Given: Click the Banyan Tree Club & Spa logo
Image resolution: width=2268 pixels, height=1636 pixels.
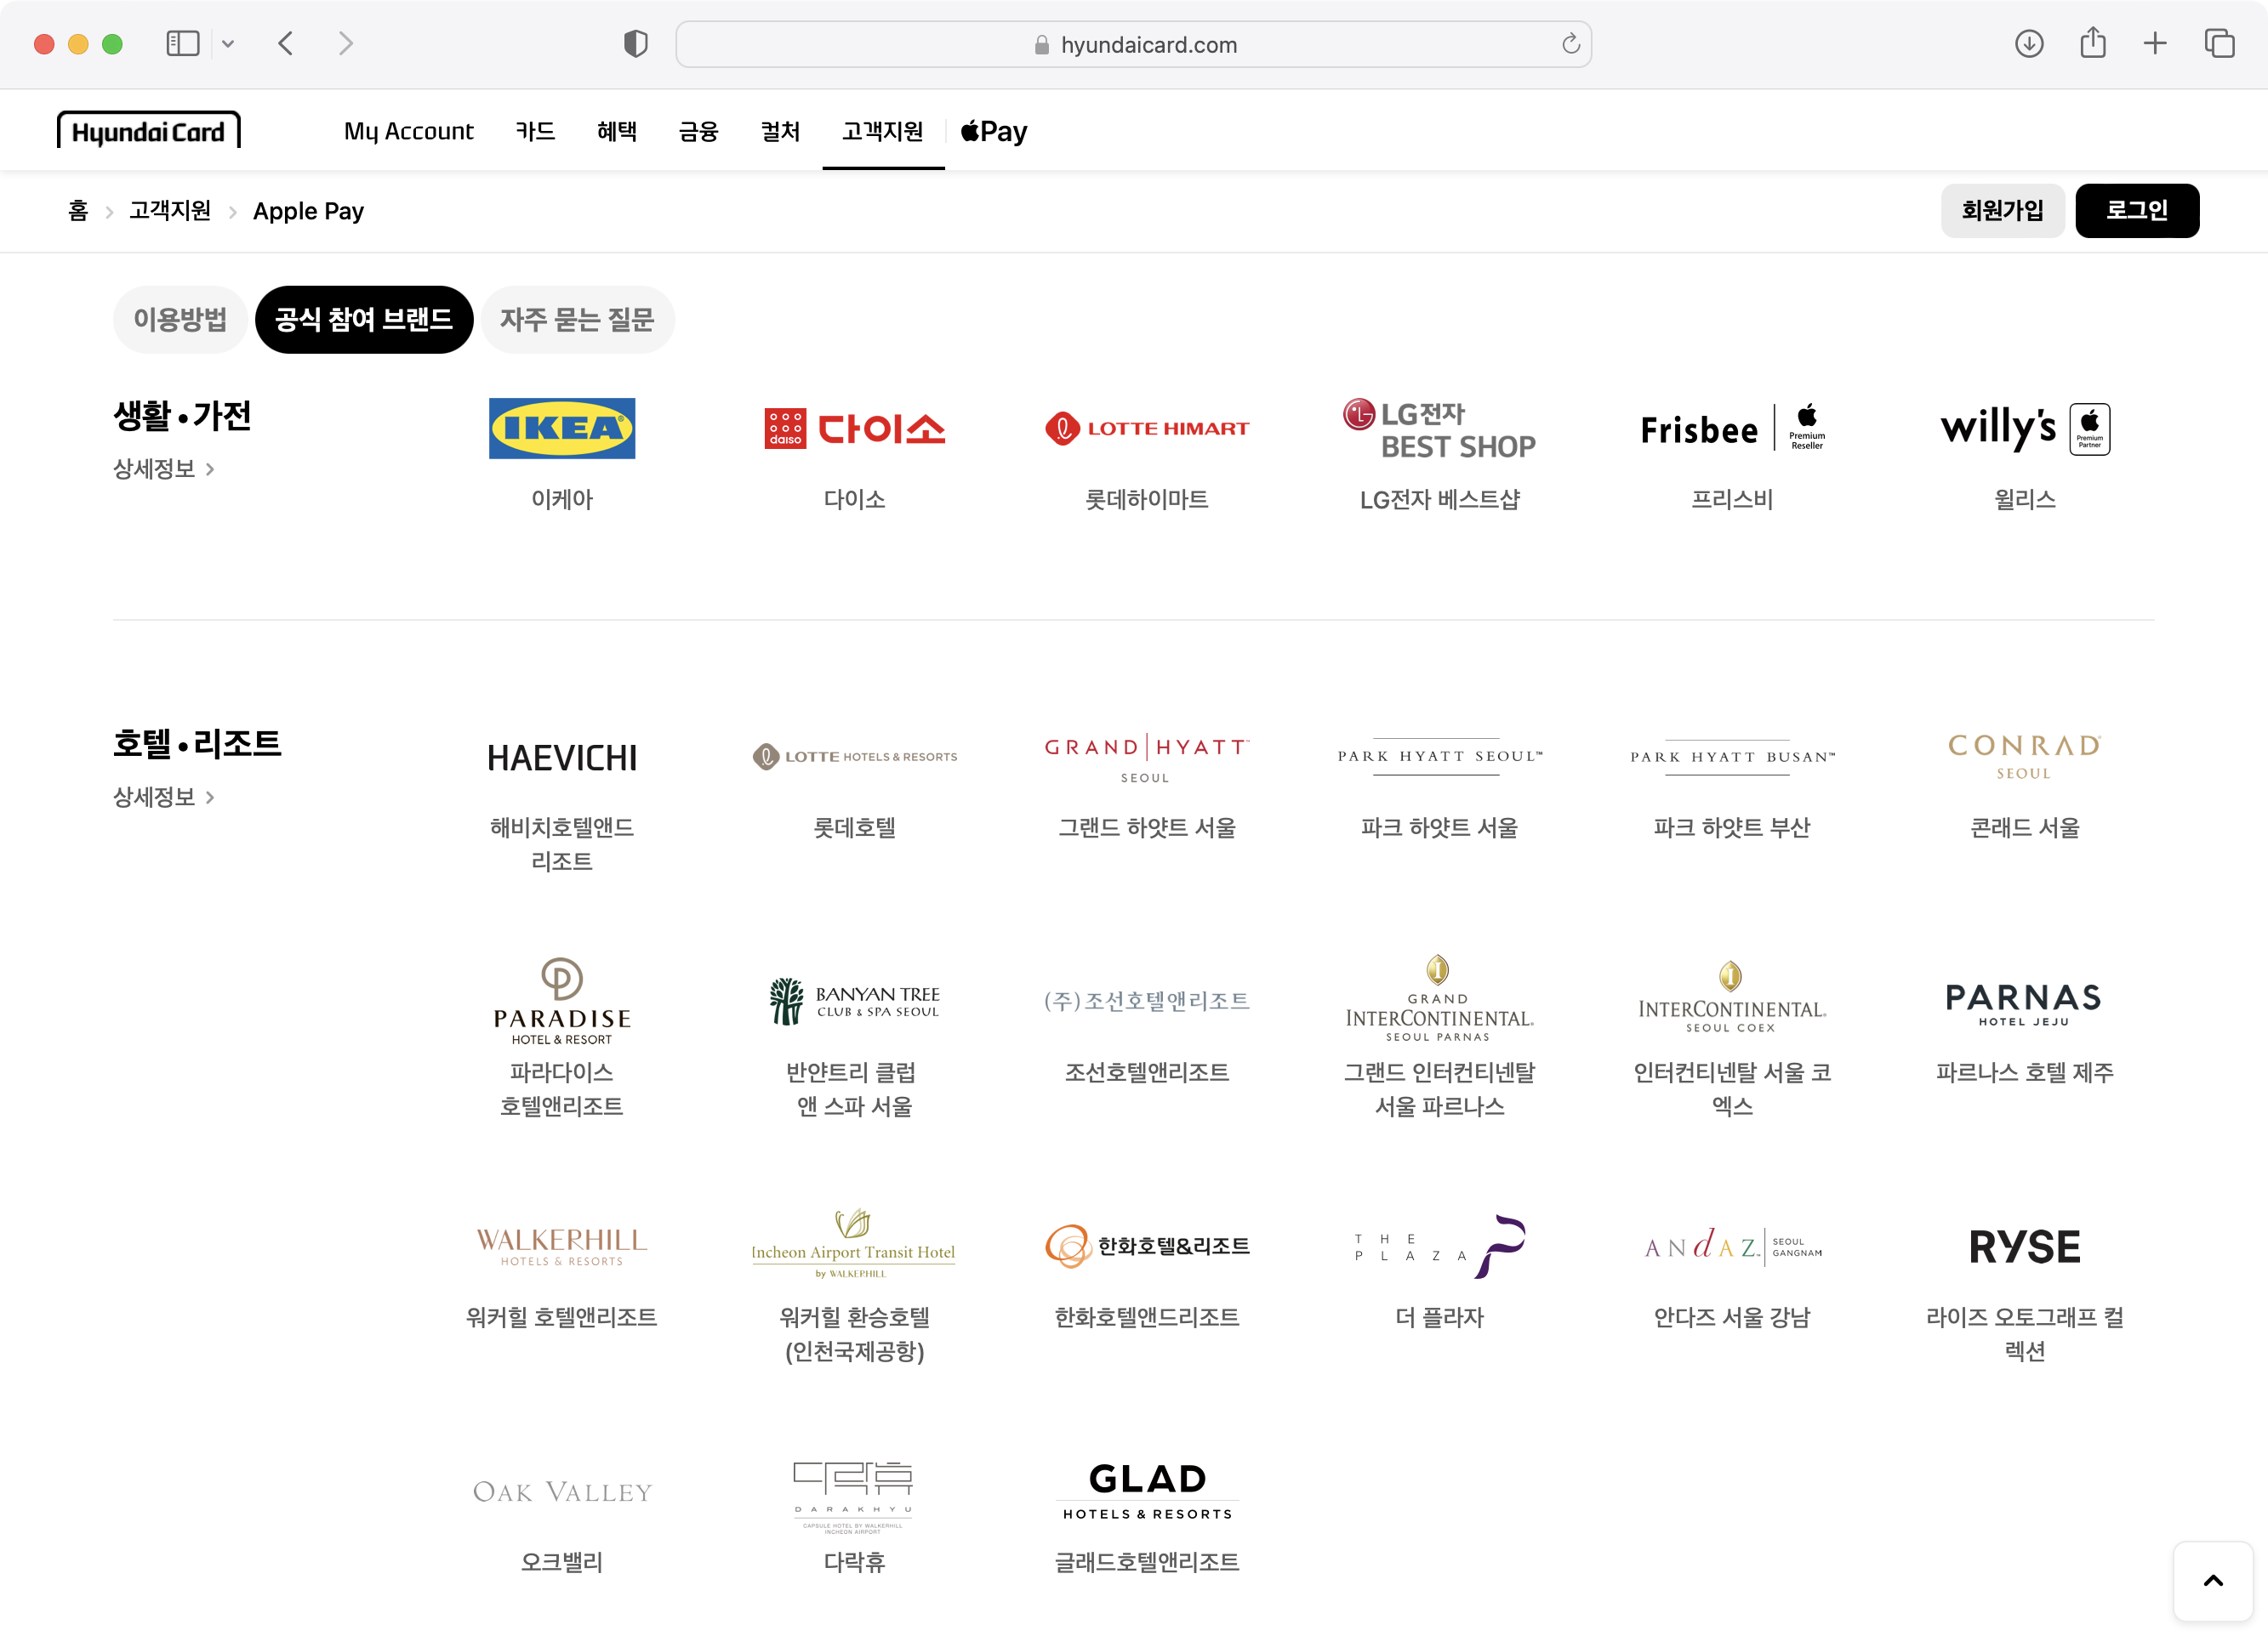Looking at the screenshot, I should 855,1002.
